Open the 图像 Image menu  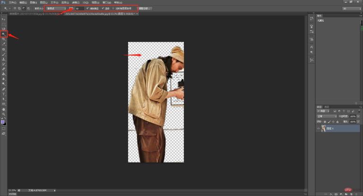[34, 2]
